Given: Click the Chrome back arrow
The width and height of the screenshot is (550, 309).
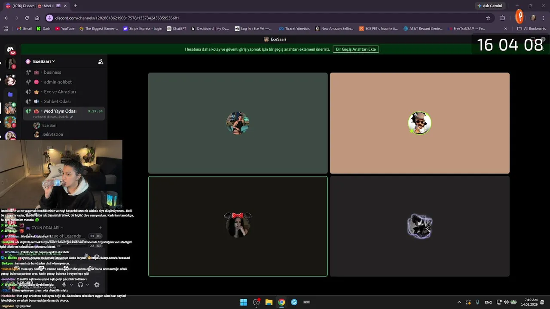Looking at the screenshot, I should (x=6, y=18).
